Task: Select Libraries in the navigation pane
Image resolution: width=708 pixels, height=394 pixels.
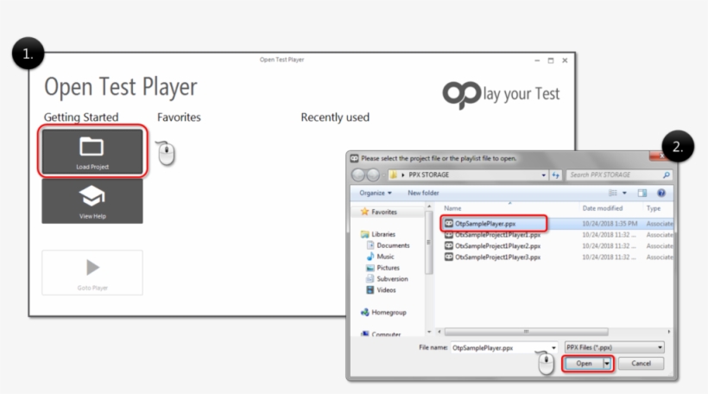Action: (x=382, y=234)
